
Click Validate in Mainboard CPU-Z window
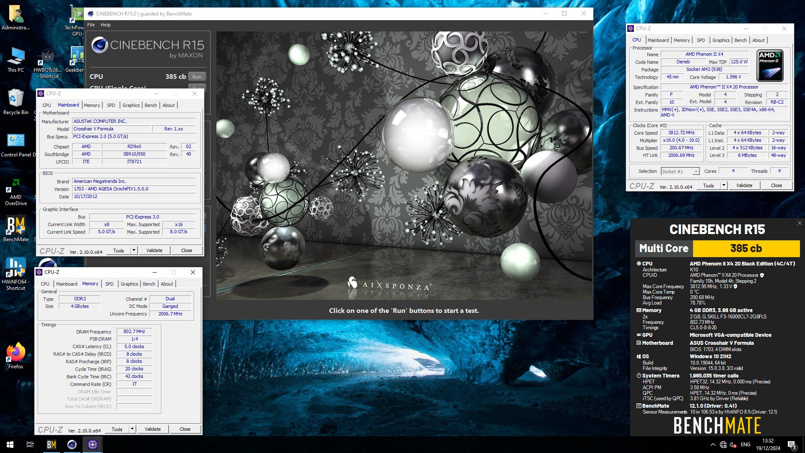(x=154, y=250)
